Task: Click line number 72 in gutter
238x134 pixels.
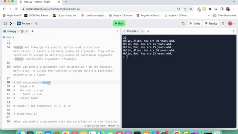Action: (8, 98)
